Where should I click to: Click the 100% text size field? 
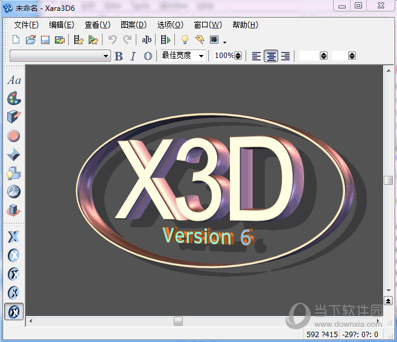click(224, 56)
